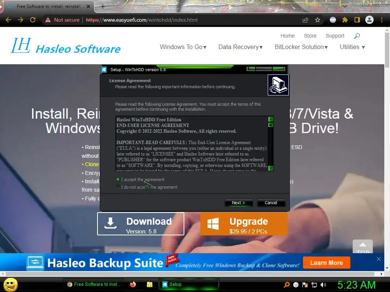The height and width of the screenshot is (292, 390).
Task: Open the Store link
Action: click(x=310, y=36)
